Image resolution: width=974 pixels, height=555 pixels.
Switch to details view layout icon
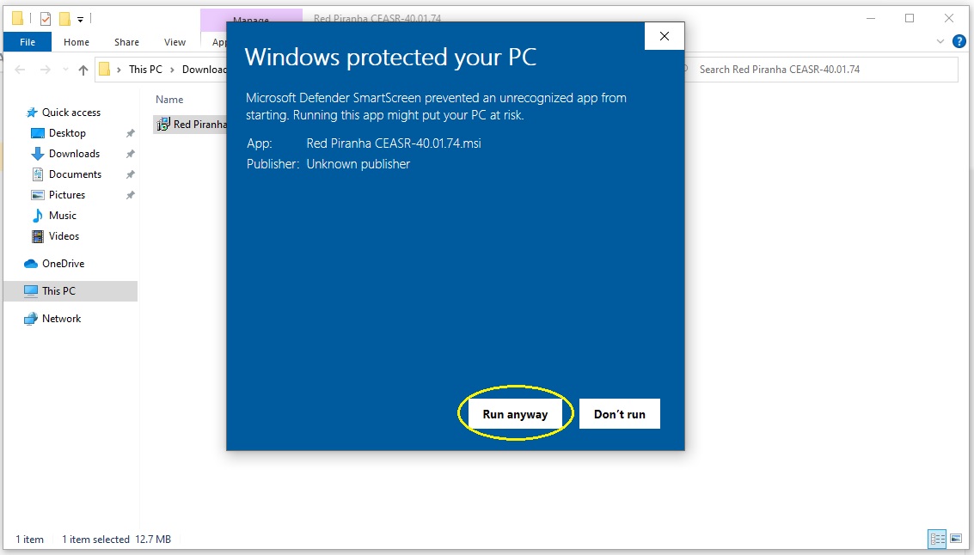(x=937, y=539)
